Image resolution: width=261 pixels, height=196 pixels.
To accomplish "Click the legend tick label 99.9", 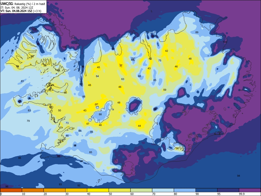I will point(242,194).
